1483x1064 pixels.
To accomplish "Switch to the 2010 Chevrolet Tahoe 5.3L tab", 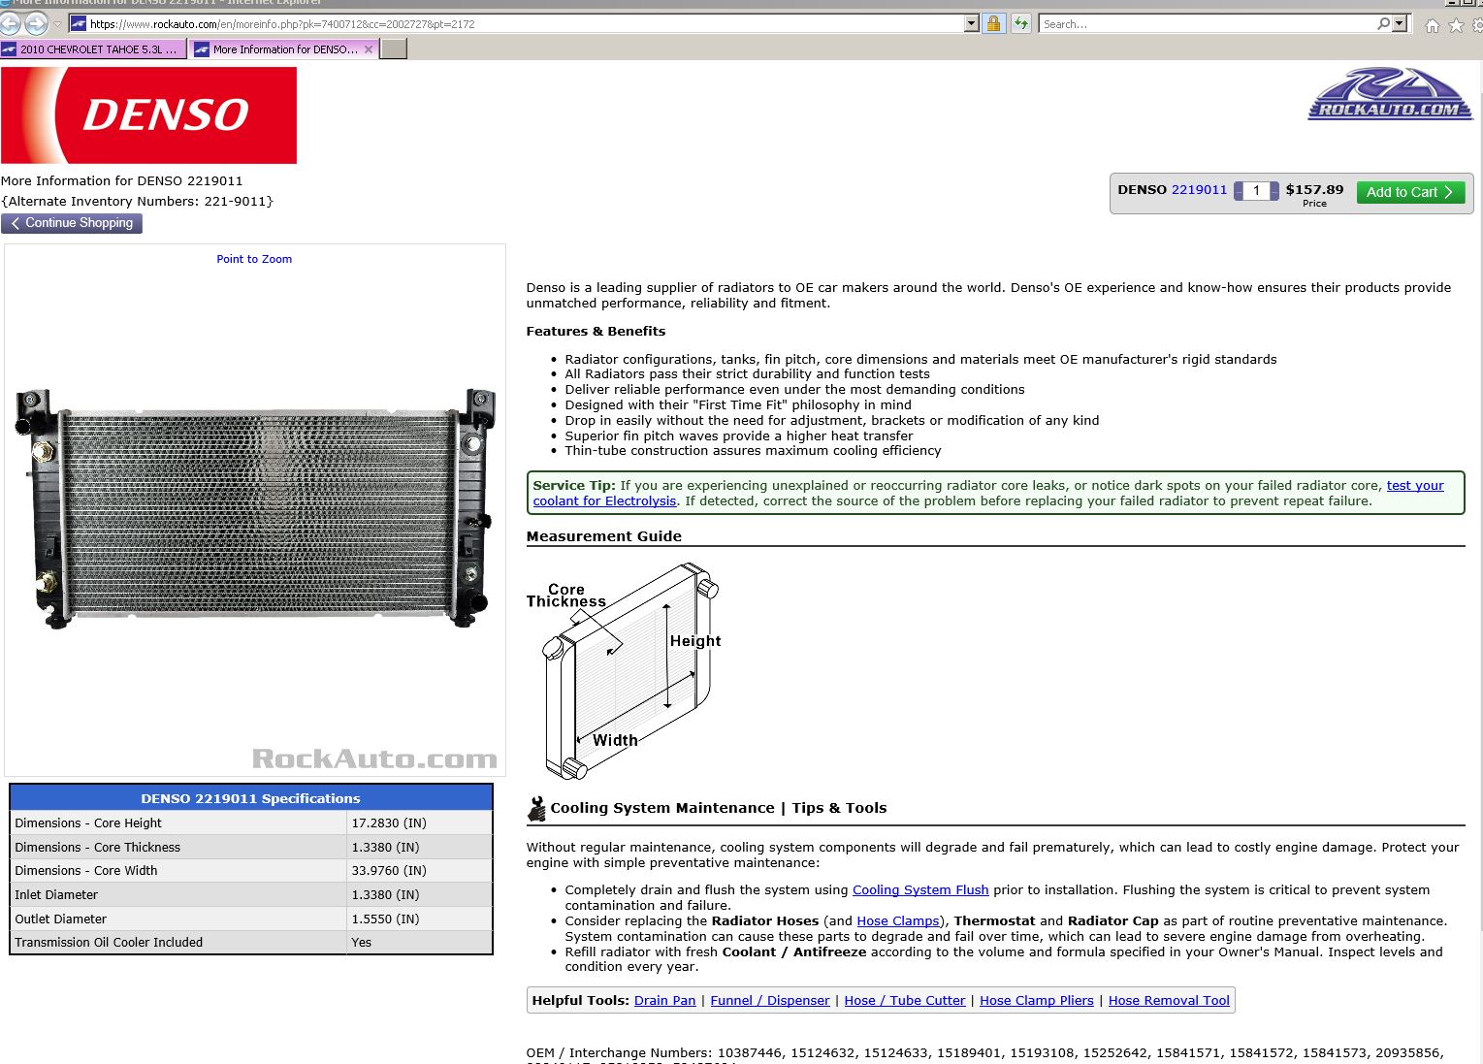I will (x=93, y=48).
